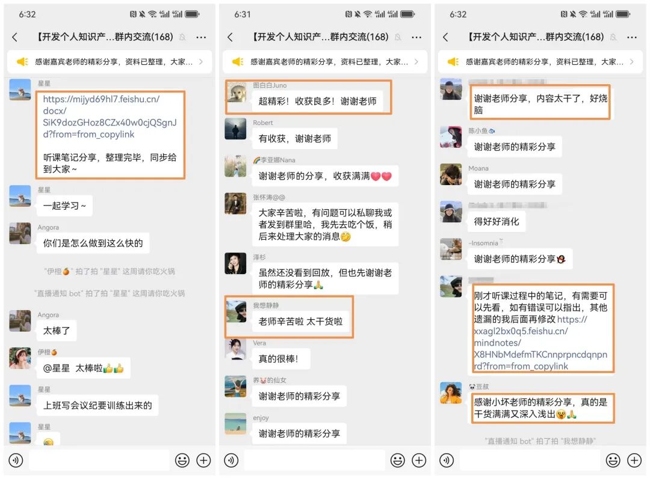
Task: Expand the announcement banner chevron in 6:31 chat
Action: pos(416,62)
